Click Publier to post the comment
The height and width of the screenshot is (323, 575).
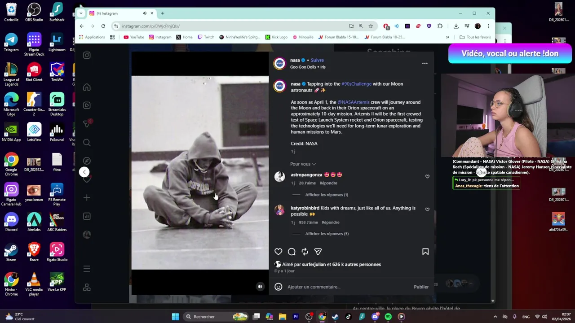click(x=421, y=287)
